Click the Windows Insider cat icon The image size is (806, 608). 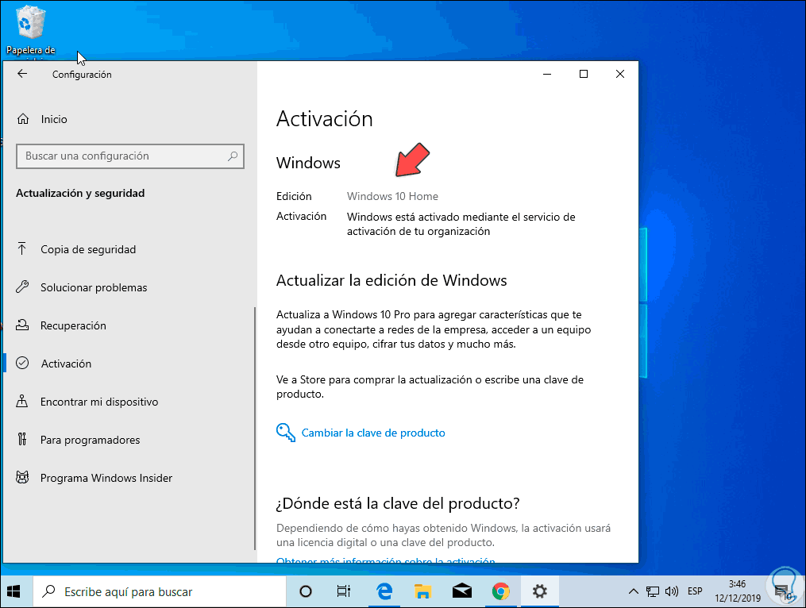pyautogui.click(x=22, y=478)
